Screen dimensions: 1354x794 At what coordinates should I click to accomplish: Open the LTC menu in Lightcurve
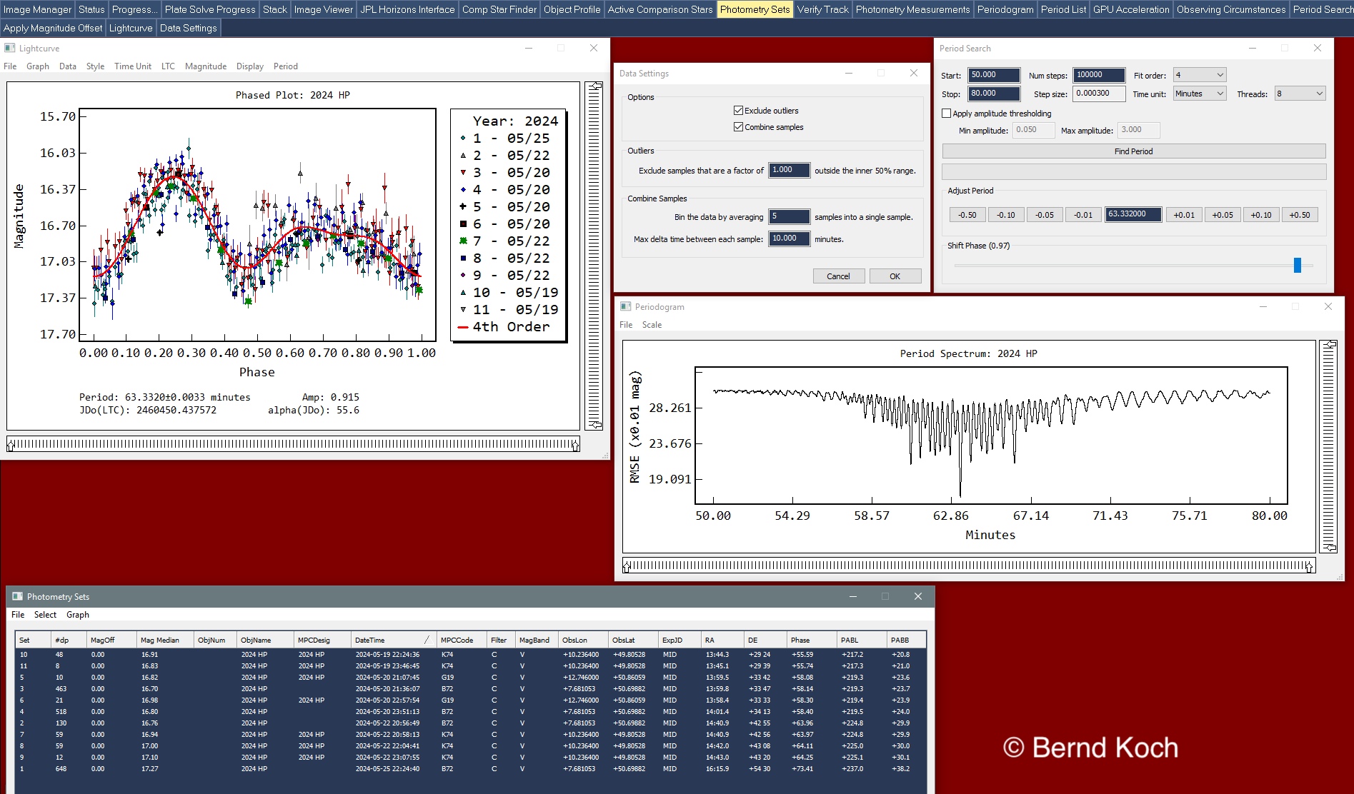168,66
